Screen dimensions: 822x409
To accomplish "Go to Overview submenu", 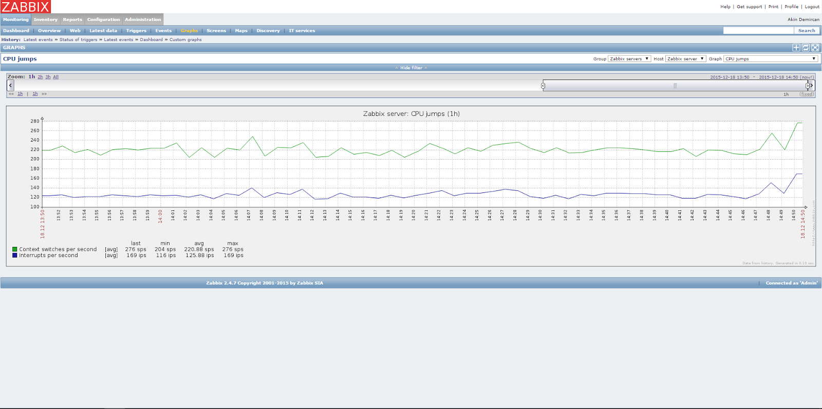I will pyautogui.click(x=49, y=31).
